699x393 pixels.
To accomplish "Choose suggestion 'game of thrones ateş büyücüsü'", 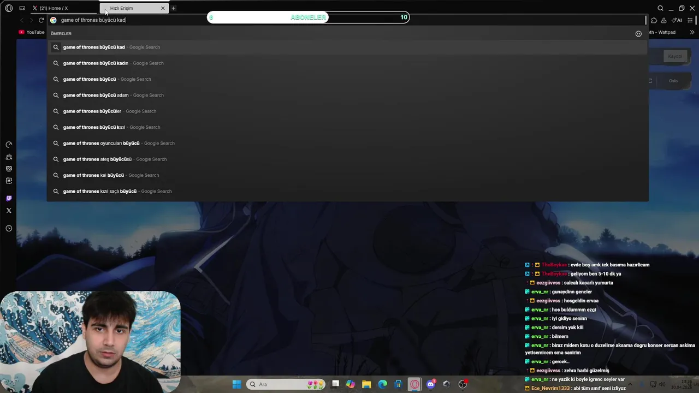I will point(347,159).
